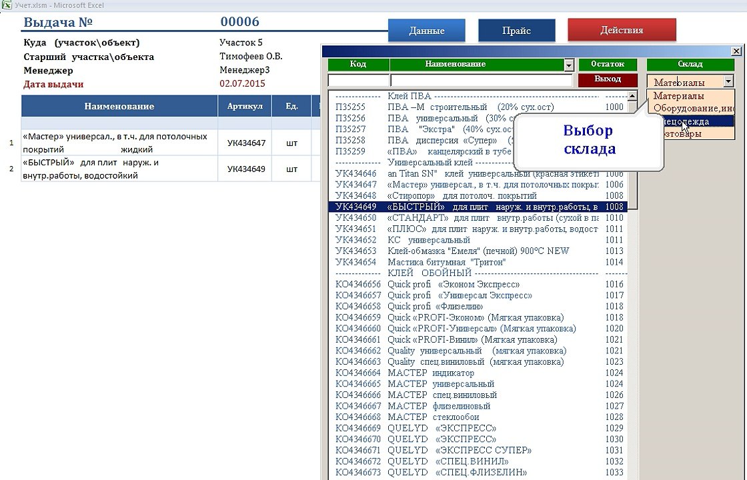Select row КО4346658 Quick profi «Флизелин»
The height and width of the screenshot is (480, 747).
[x=478, y=306]
